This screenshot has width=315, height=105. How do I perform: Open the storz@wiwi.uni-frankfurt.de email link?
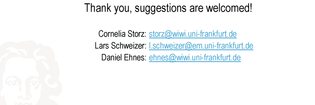pyautogui.click(x=193, y=34)
